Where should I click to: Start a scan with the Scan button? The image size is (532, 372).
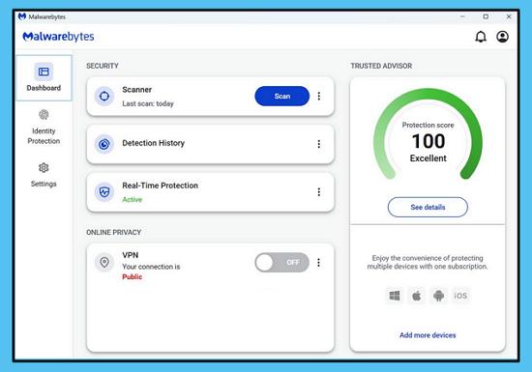[281, 97]
